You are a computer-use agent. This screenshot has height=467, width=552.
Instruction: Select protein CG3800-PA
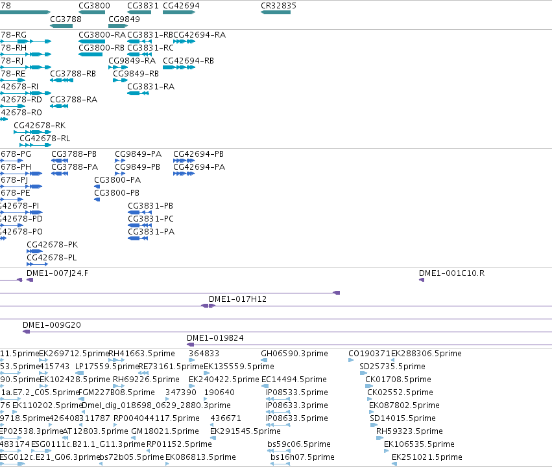[x=97, y=187]
